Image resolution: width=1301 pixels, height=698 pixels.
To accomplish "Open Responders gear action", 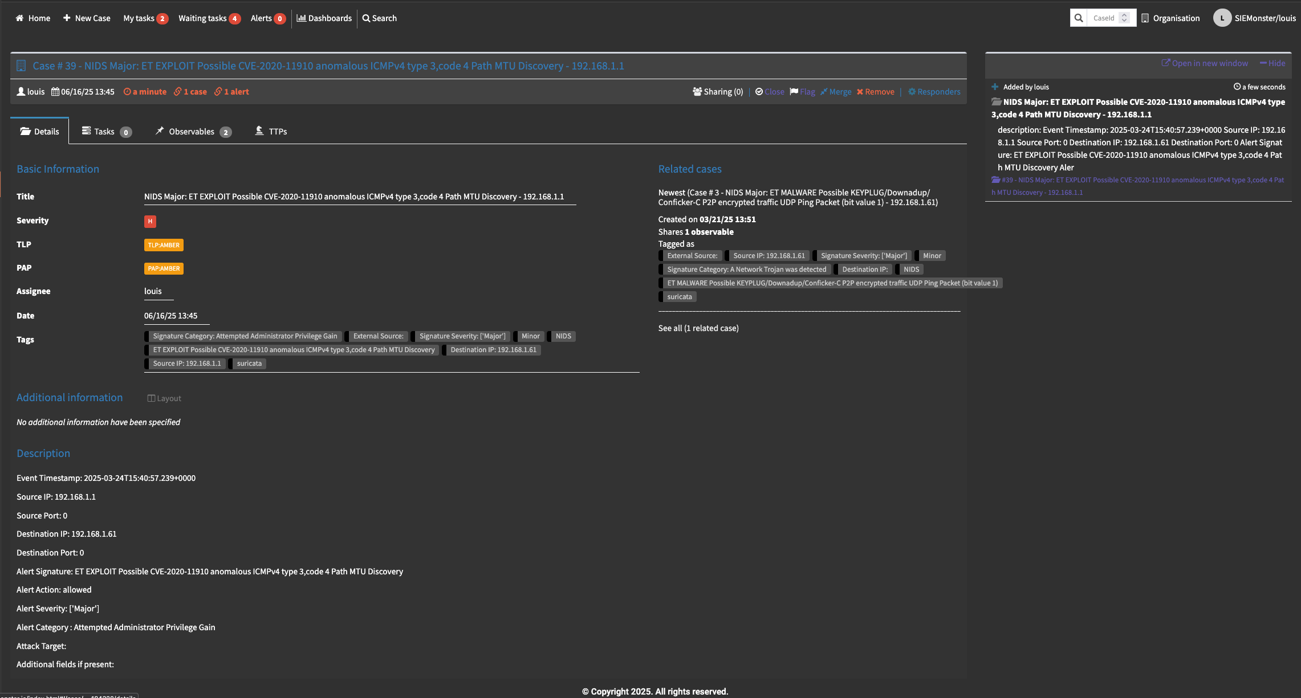I will coord(912,92).
